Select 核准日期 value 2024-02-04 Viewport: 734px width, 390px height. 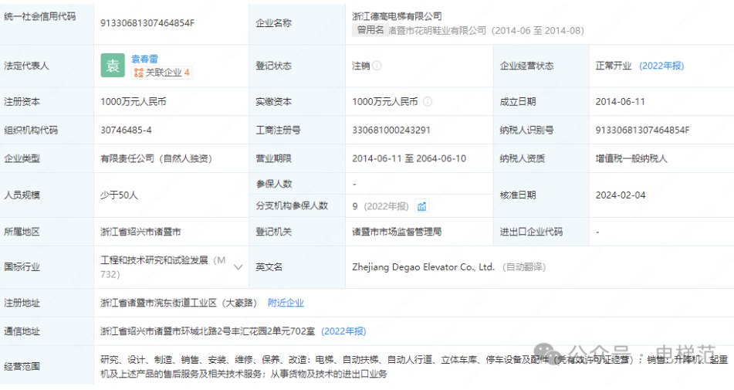pos(621,195)
